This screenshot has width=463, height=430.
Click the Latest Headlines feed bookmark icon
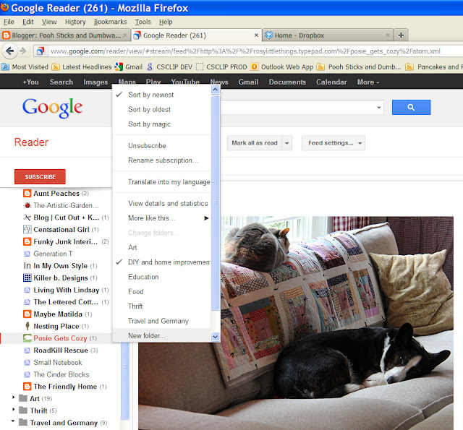tap(56, 67)
